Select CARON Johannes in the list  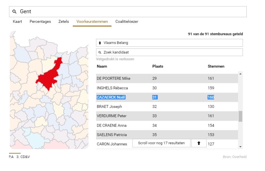pos(112,144)
